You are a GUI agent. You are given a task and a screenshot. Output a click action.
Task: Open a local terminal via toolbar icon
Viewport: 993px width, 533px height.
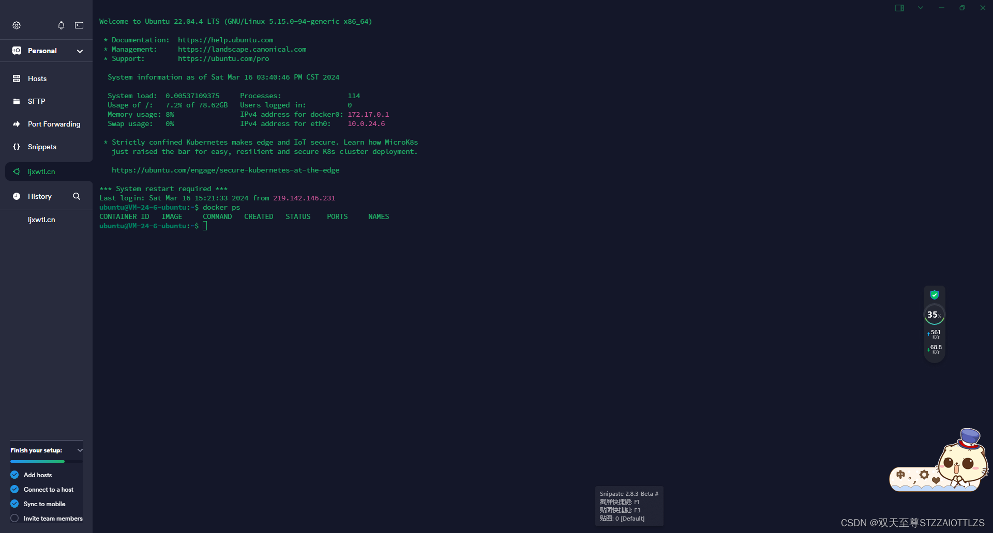click(x=79, y=25)
